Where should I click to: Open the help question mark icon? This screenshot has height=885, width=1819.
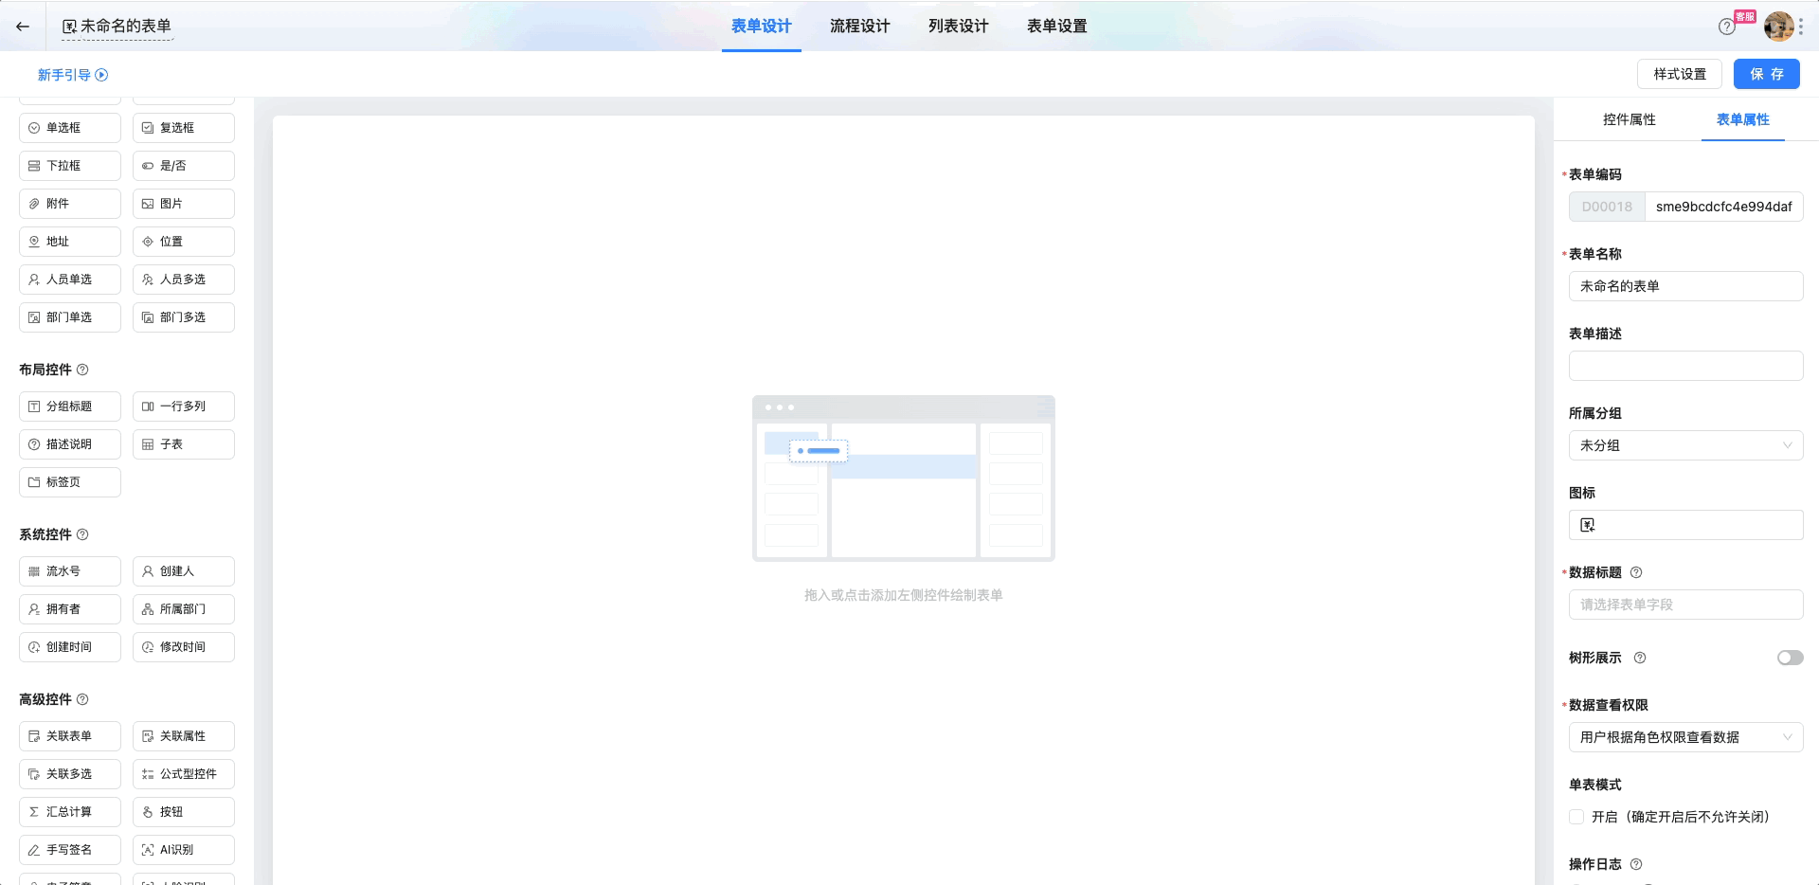[1726, 27]
